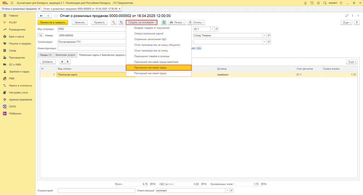Viewport: 363px width, 195px height.
Task: Choose Возврат товаров от покупателя
Action: 159,28
